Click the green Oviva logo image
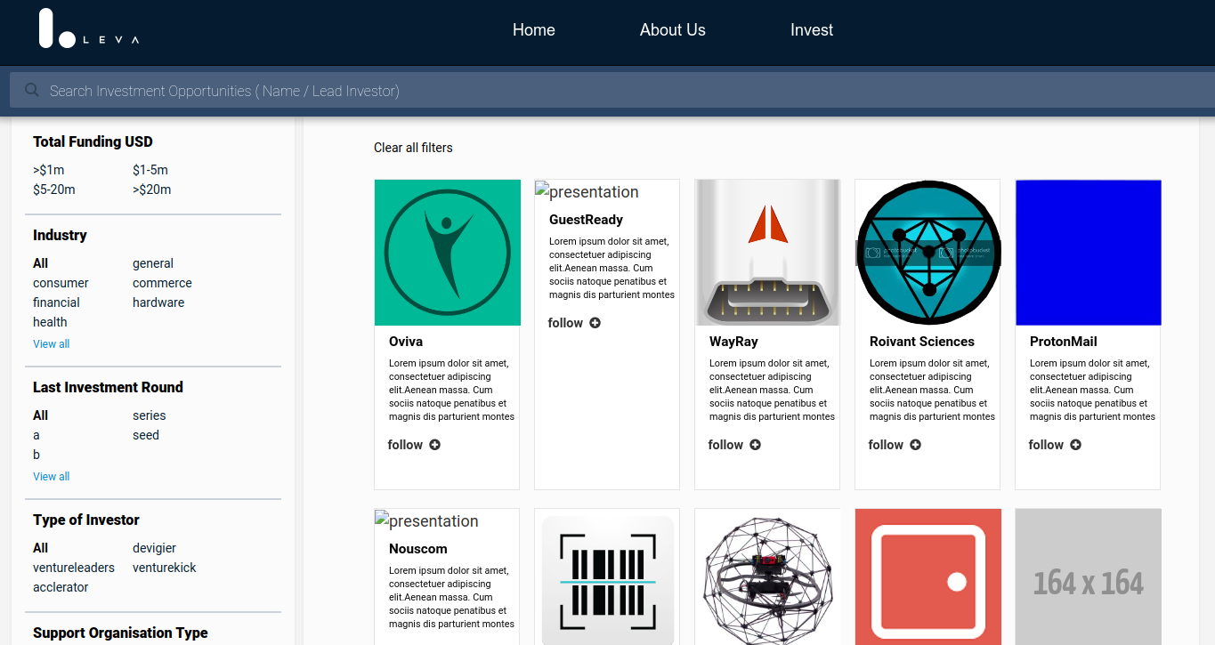 [447, 252]
